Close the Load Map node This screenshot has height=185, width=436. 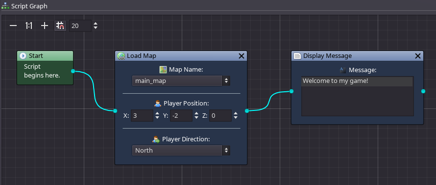point(242,56)
